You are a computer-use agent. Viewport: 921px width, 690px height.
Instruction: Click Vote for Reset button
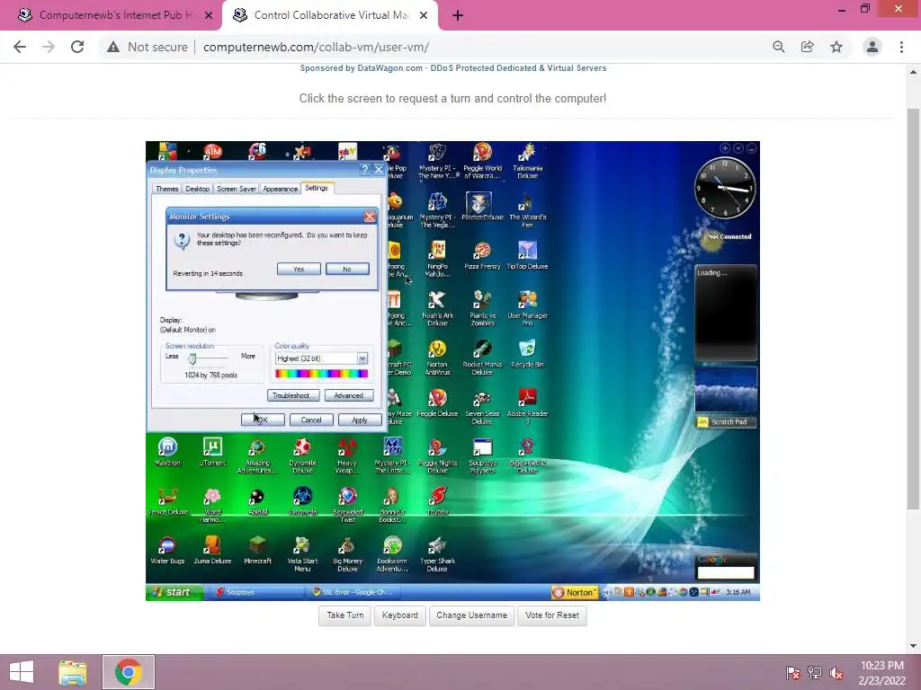552,615
